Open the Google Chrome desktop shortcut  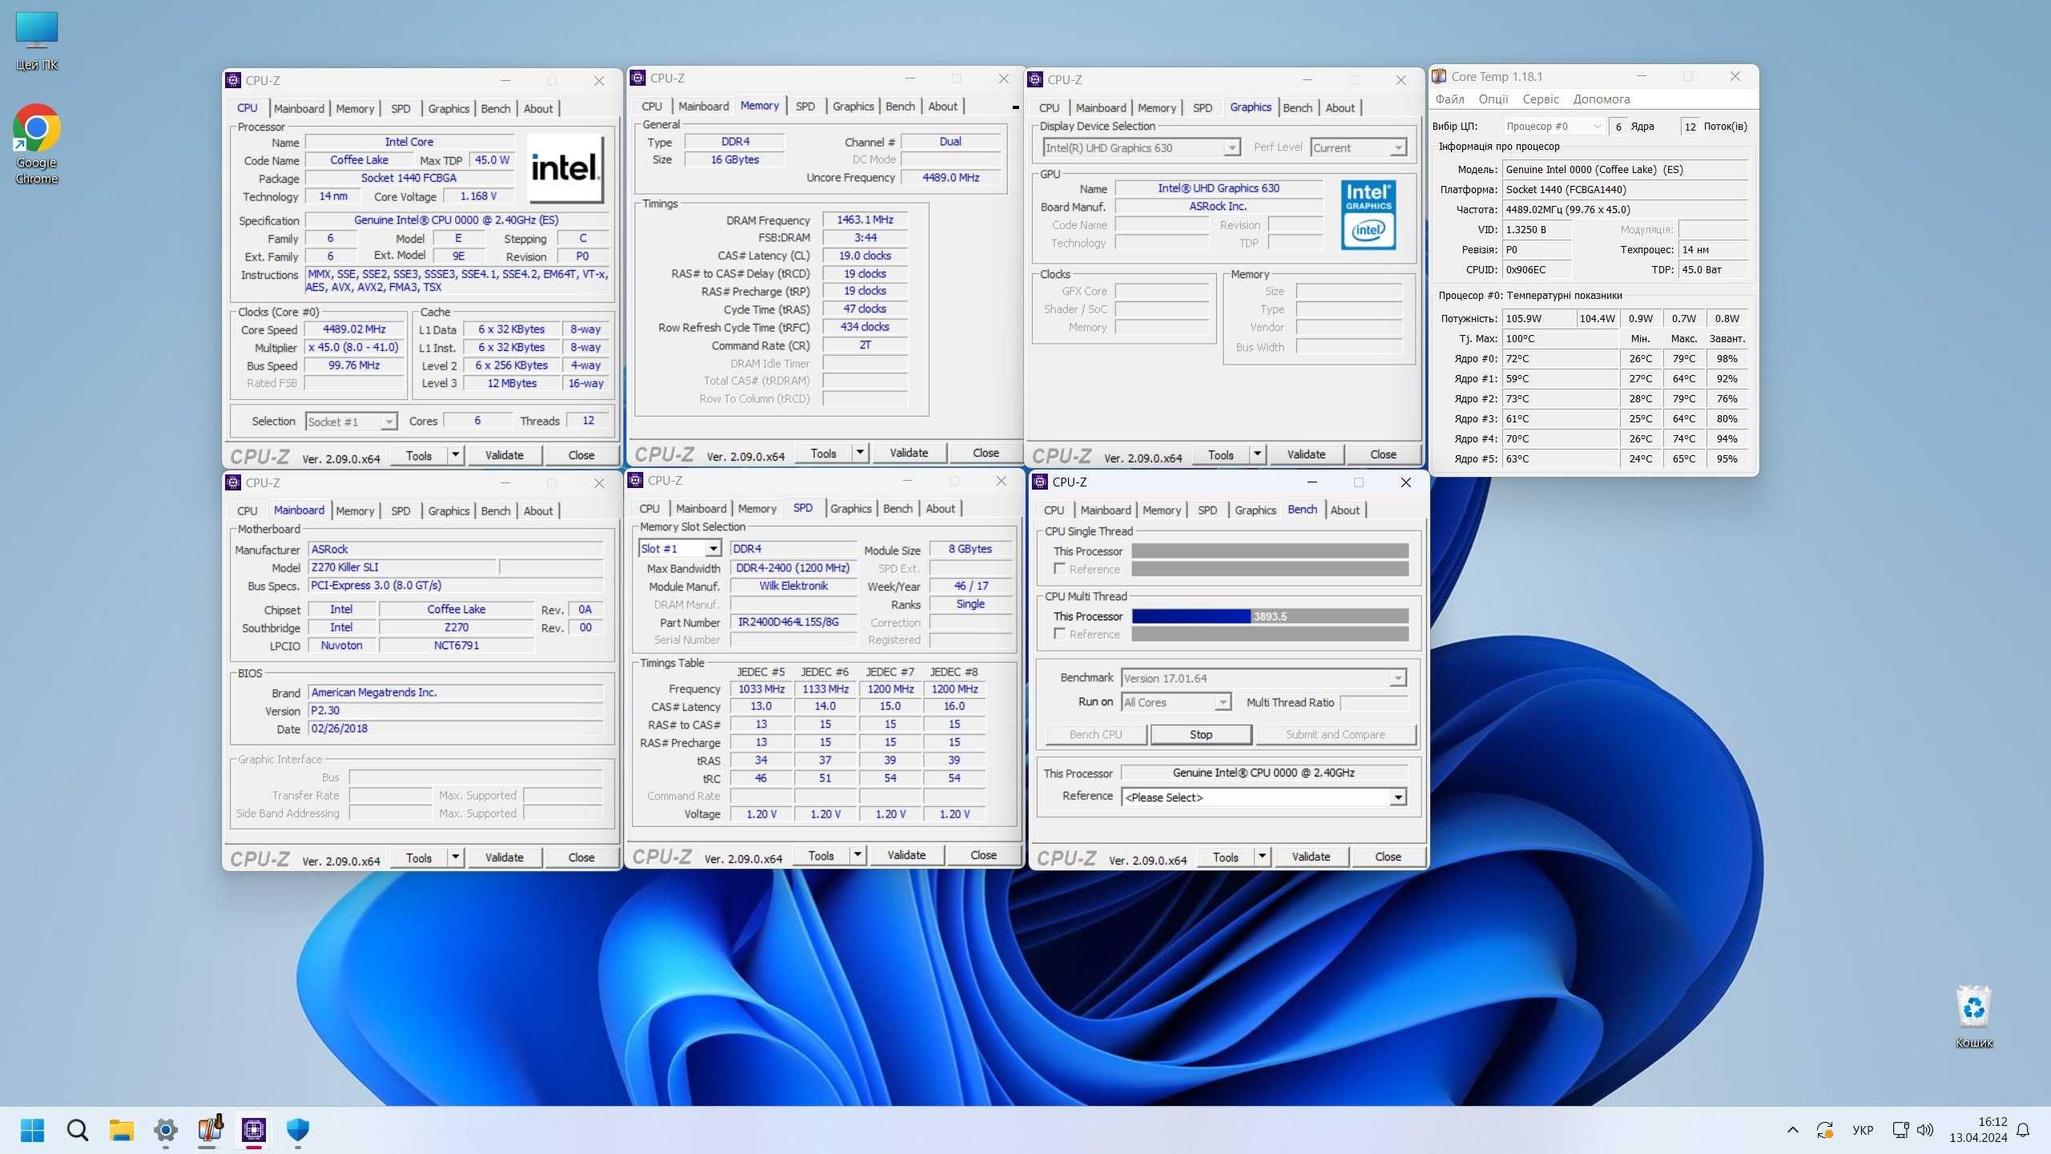(37, 144)
